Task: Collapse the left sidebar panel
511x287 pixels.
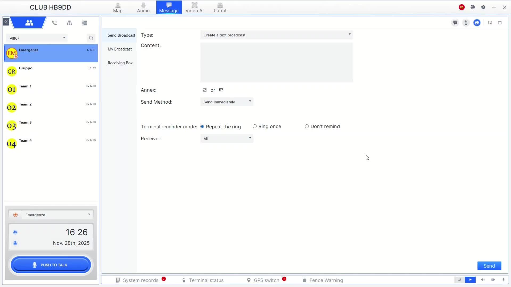Action: (6, 22)
